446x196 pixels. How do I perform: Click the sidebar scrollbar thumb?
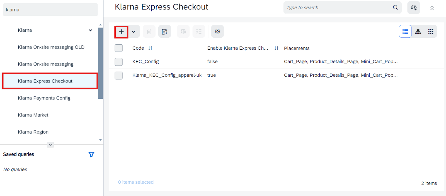(101, 63)
